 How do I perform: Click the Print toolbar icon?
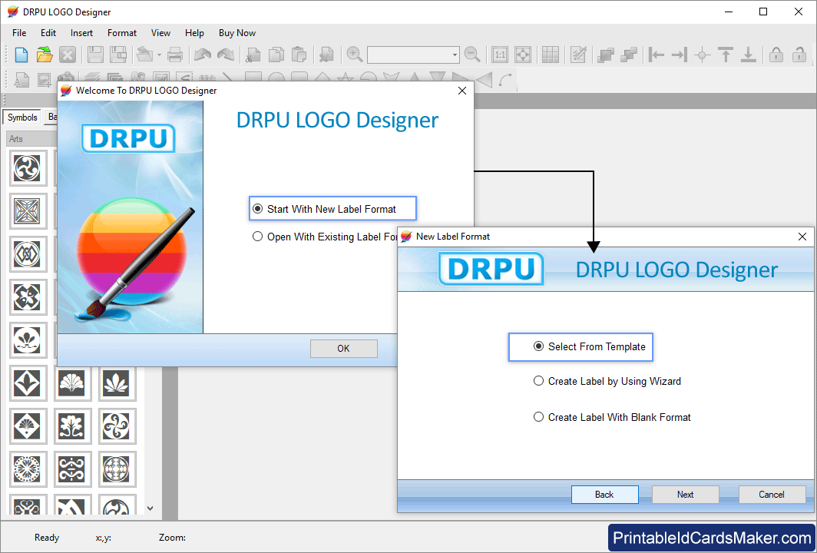(175, 55)
